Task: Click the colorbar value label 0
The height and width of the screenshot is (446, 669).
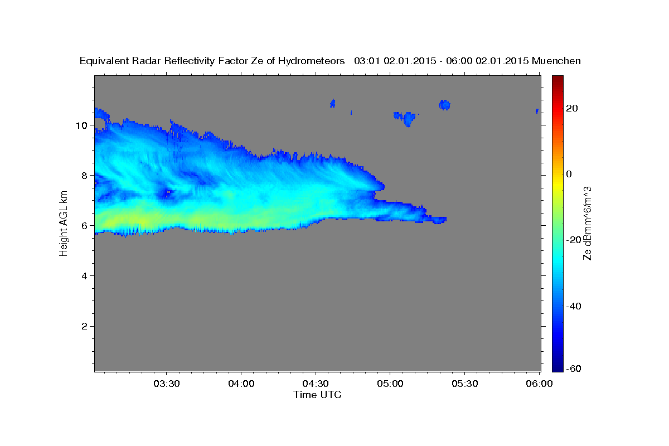Action: click(x=569, y=174)
